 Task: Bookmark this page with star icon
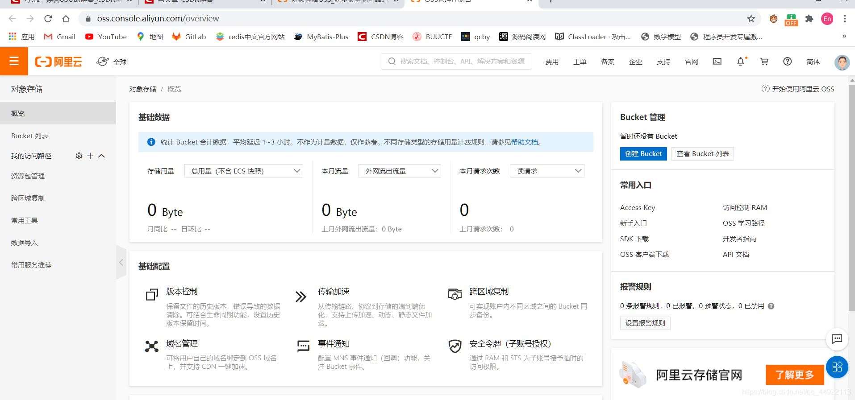pyautogui.click(x=751, y=19)
